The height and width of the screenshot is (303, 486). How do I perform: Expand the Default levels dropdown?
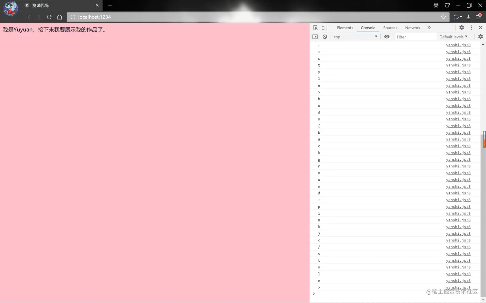(x=453, y=37)
